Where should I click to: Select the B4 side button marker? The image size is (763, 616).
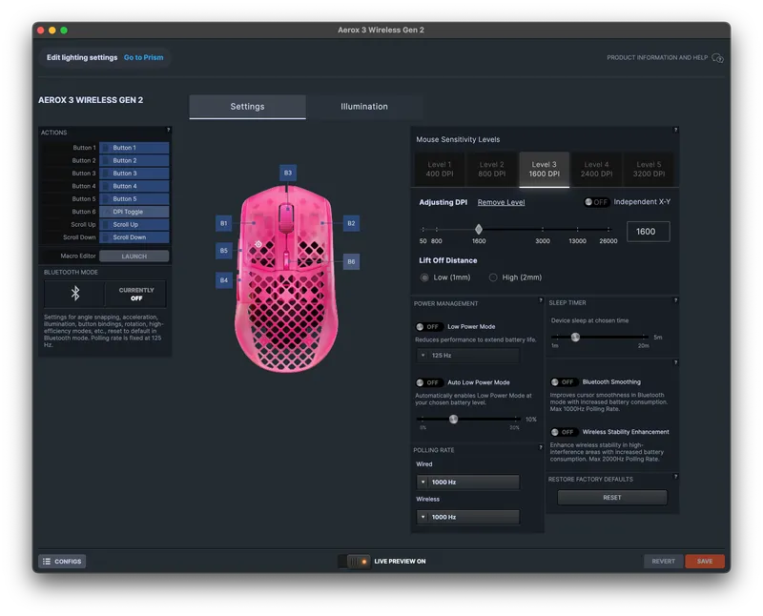(223, 280)
